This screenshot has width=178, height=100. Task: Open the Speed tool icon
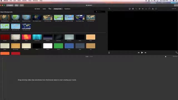tap(149, 9)
